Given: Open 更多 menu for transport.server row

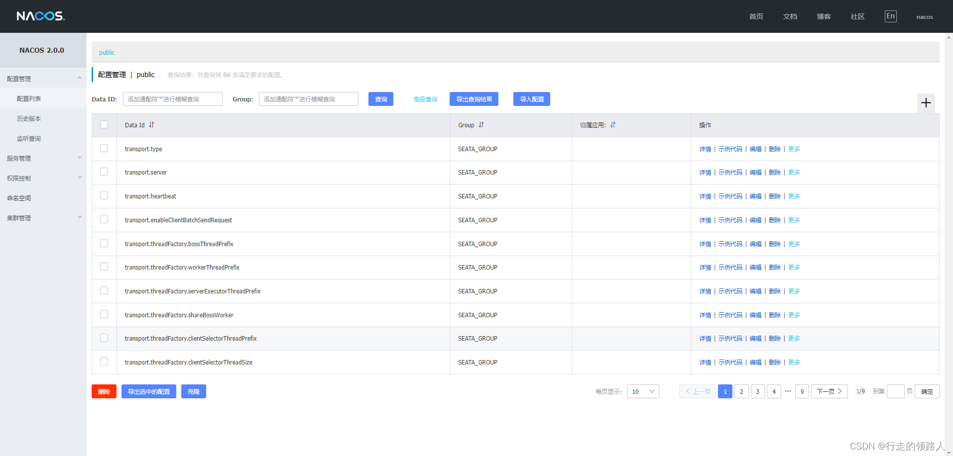Looking at the screenshot, I should (x=794, y=173).
